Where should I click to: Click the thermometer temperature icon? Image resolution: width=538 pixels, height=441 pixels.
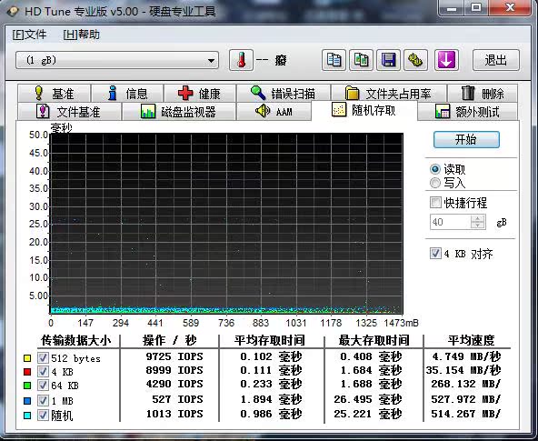point(241,60)
